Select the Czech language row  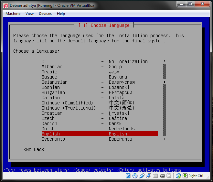point(100,118)
